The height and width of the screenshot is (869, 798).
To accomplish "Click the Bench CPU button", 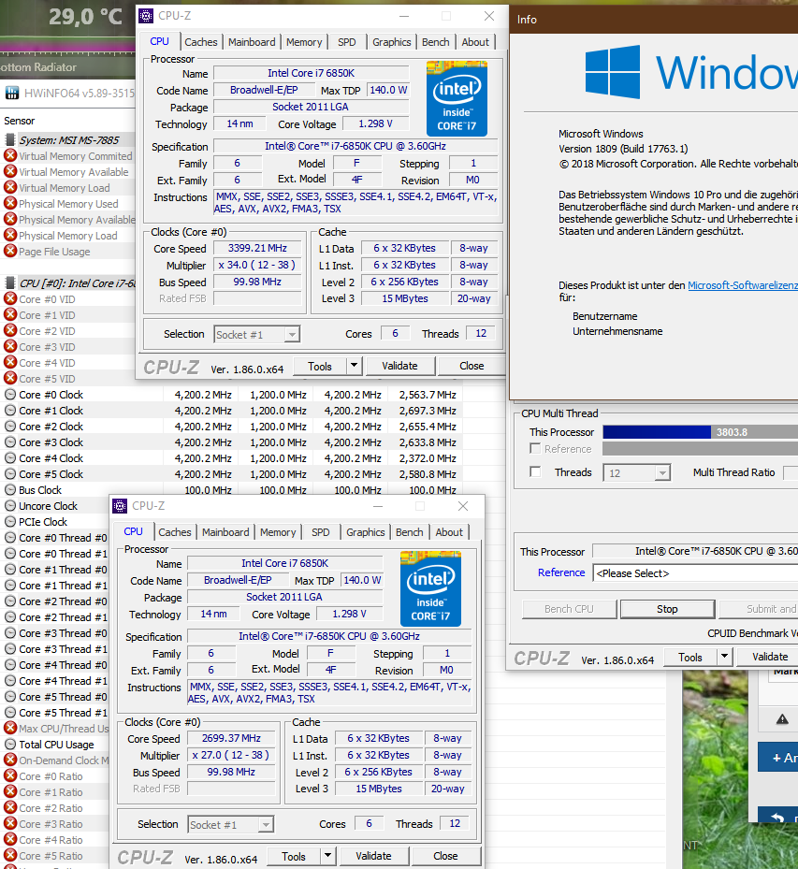I will point(569,609).
